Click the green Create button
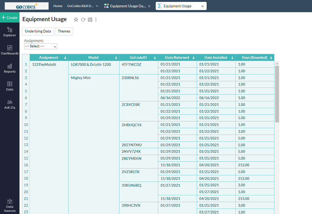The width and height of the screenshot is (312, 214). 9,18
